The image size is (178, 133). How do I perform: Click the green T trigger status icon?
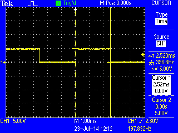pos(58,3)
